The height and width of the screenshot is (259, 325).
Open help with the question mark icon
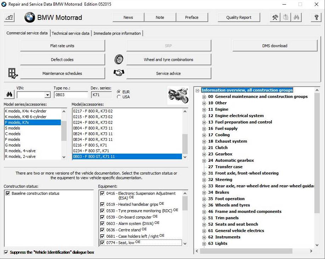pyautogui.click(x=316, y=17)
